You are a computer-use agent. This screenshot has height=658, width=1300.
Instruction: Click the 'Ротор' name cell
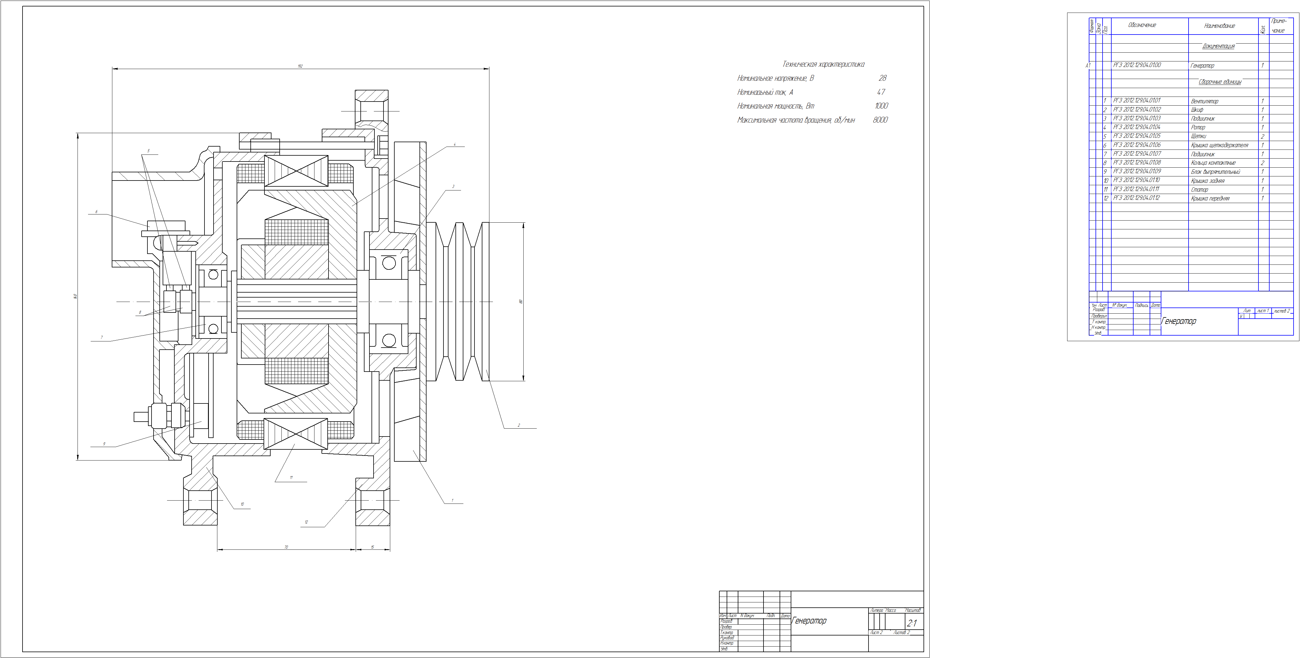(x=1198, y=128)
